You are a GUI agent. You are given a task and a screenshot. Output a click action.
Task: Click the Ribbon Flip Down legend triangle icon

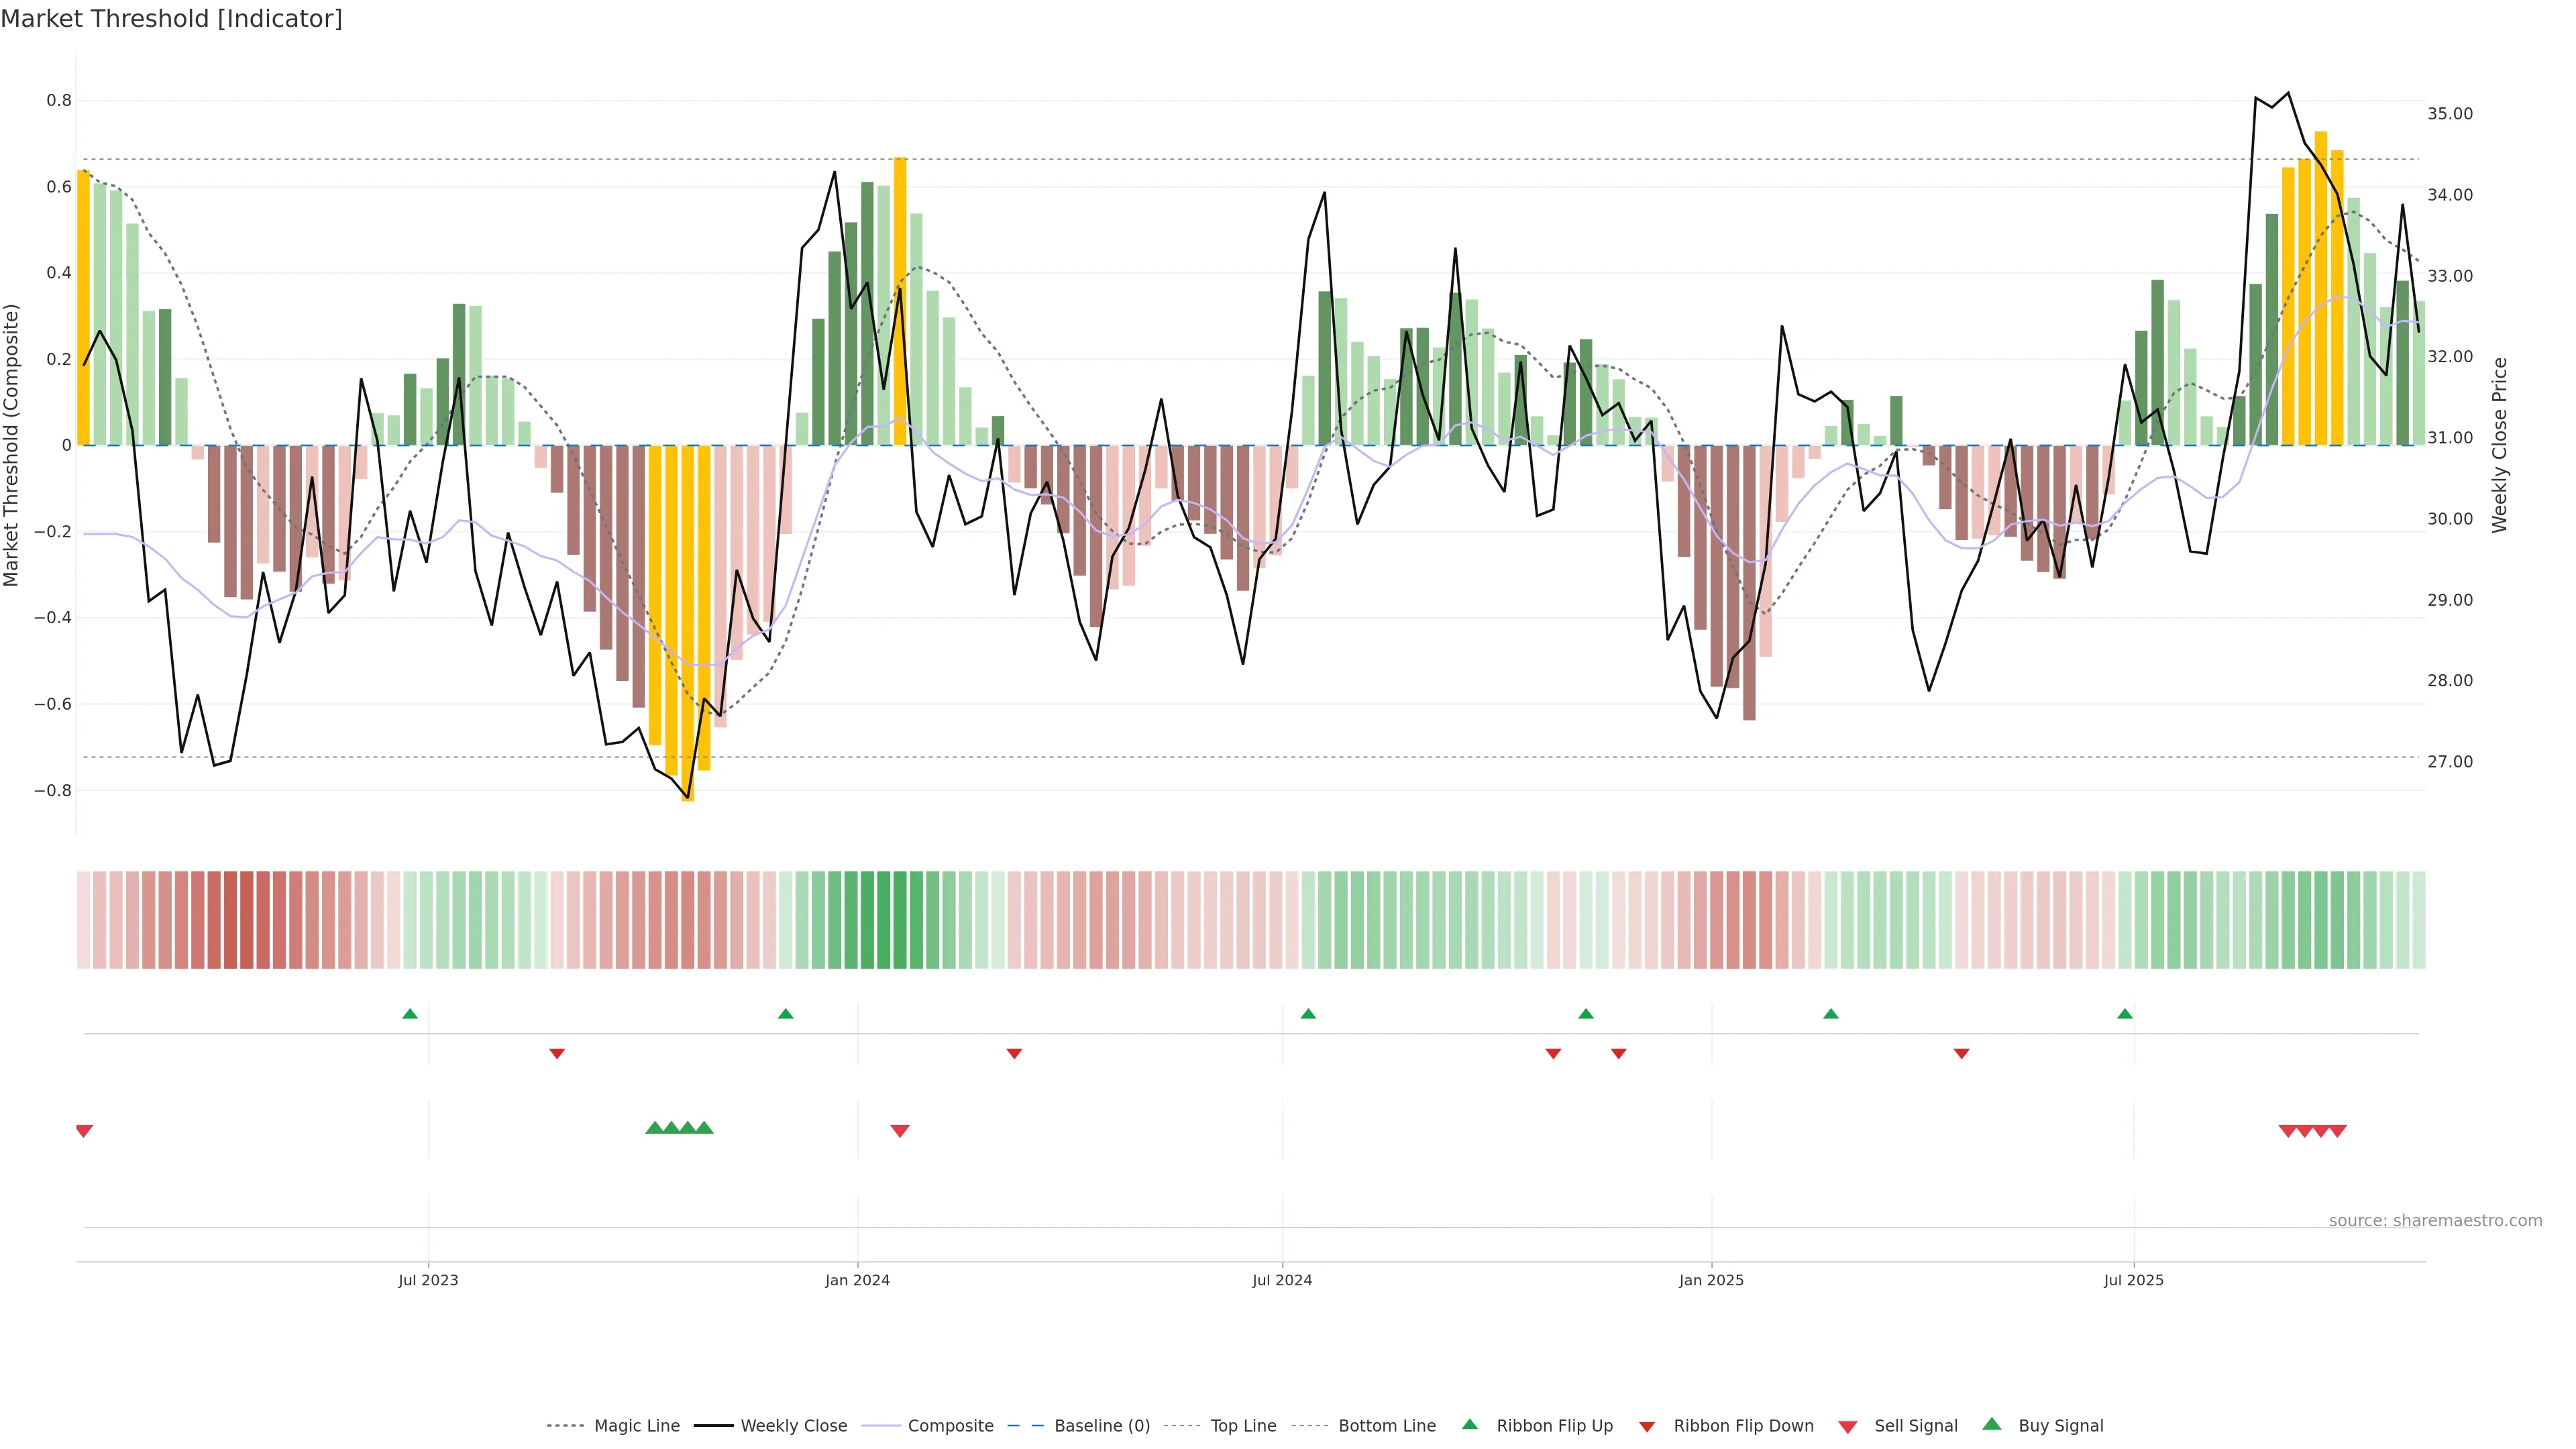[1646, 1427]
